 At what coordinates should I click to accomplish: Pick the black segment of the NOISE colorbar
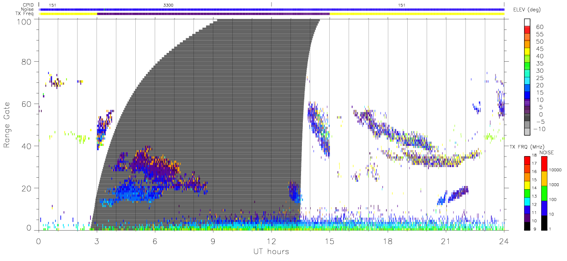point(544,223)
